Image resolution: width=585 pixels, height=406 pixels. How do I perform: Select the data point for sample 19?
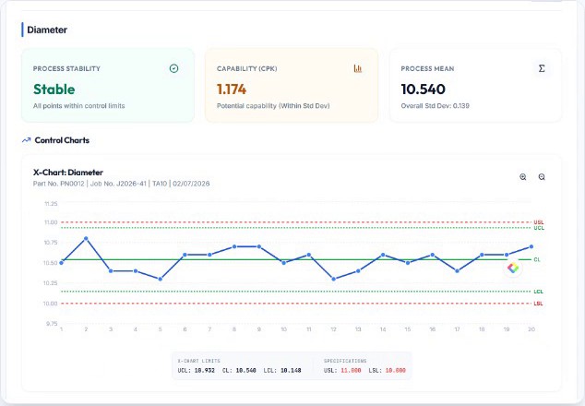pos(507,255)
